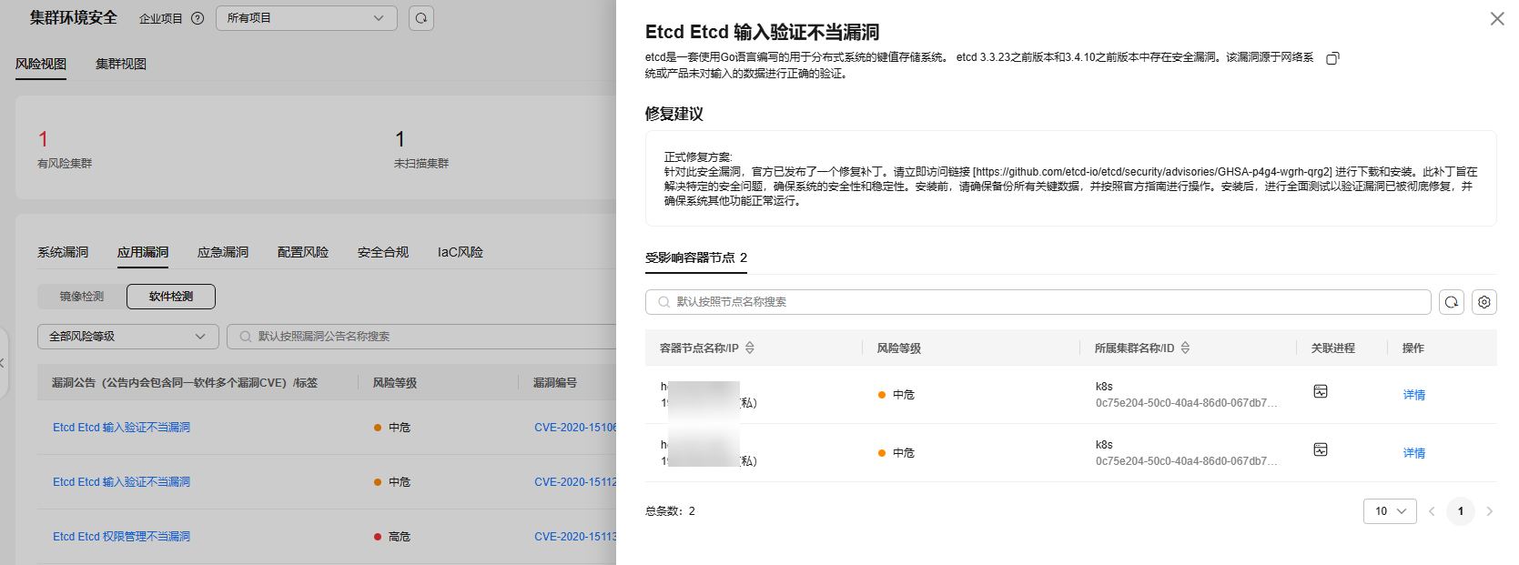
Task: Open the IaC风险 tab
Action: click(x=461, y=252)
